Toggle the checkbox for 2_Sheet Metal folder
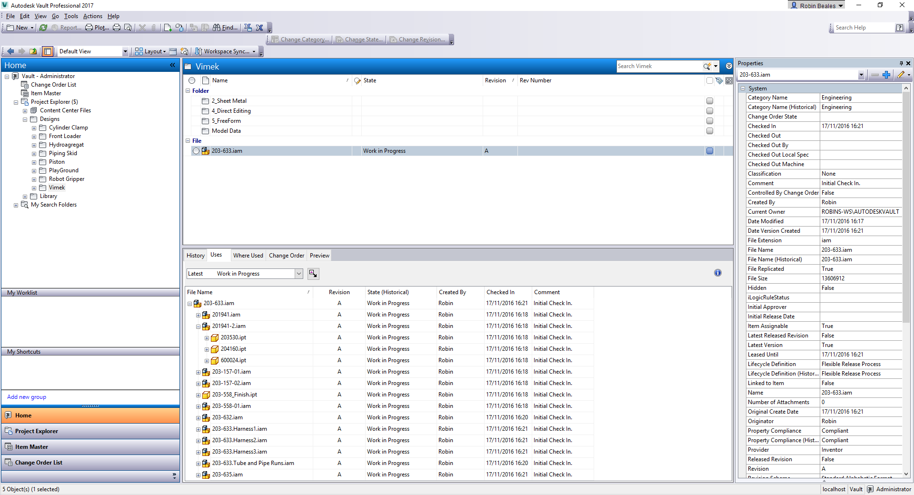 coord(709,101)
